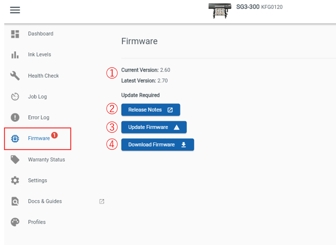Image resolution: width=336 pixels, height=245 pixels.
Task: Click the Download Firmware button
Action: pyautogui.click(x=157, y=145)
